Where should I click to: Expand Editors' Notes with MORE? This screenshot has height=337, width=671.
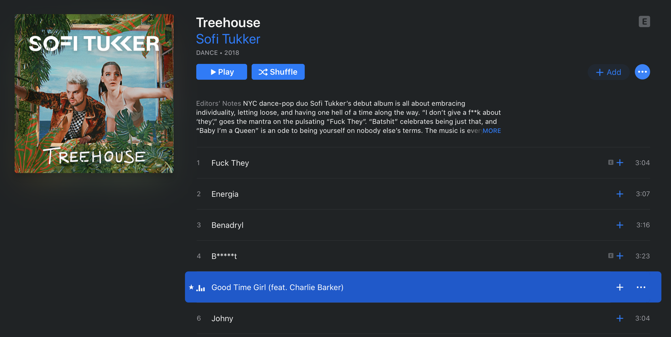click(492, 131)
